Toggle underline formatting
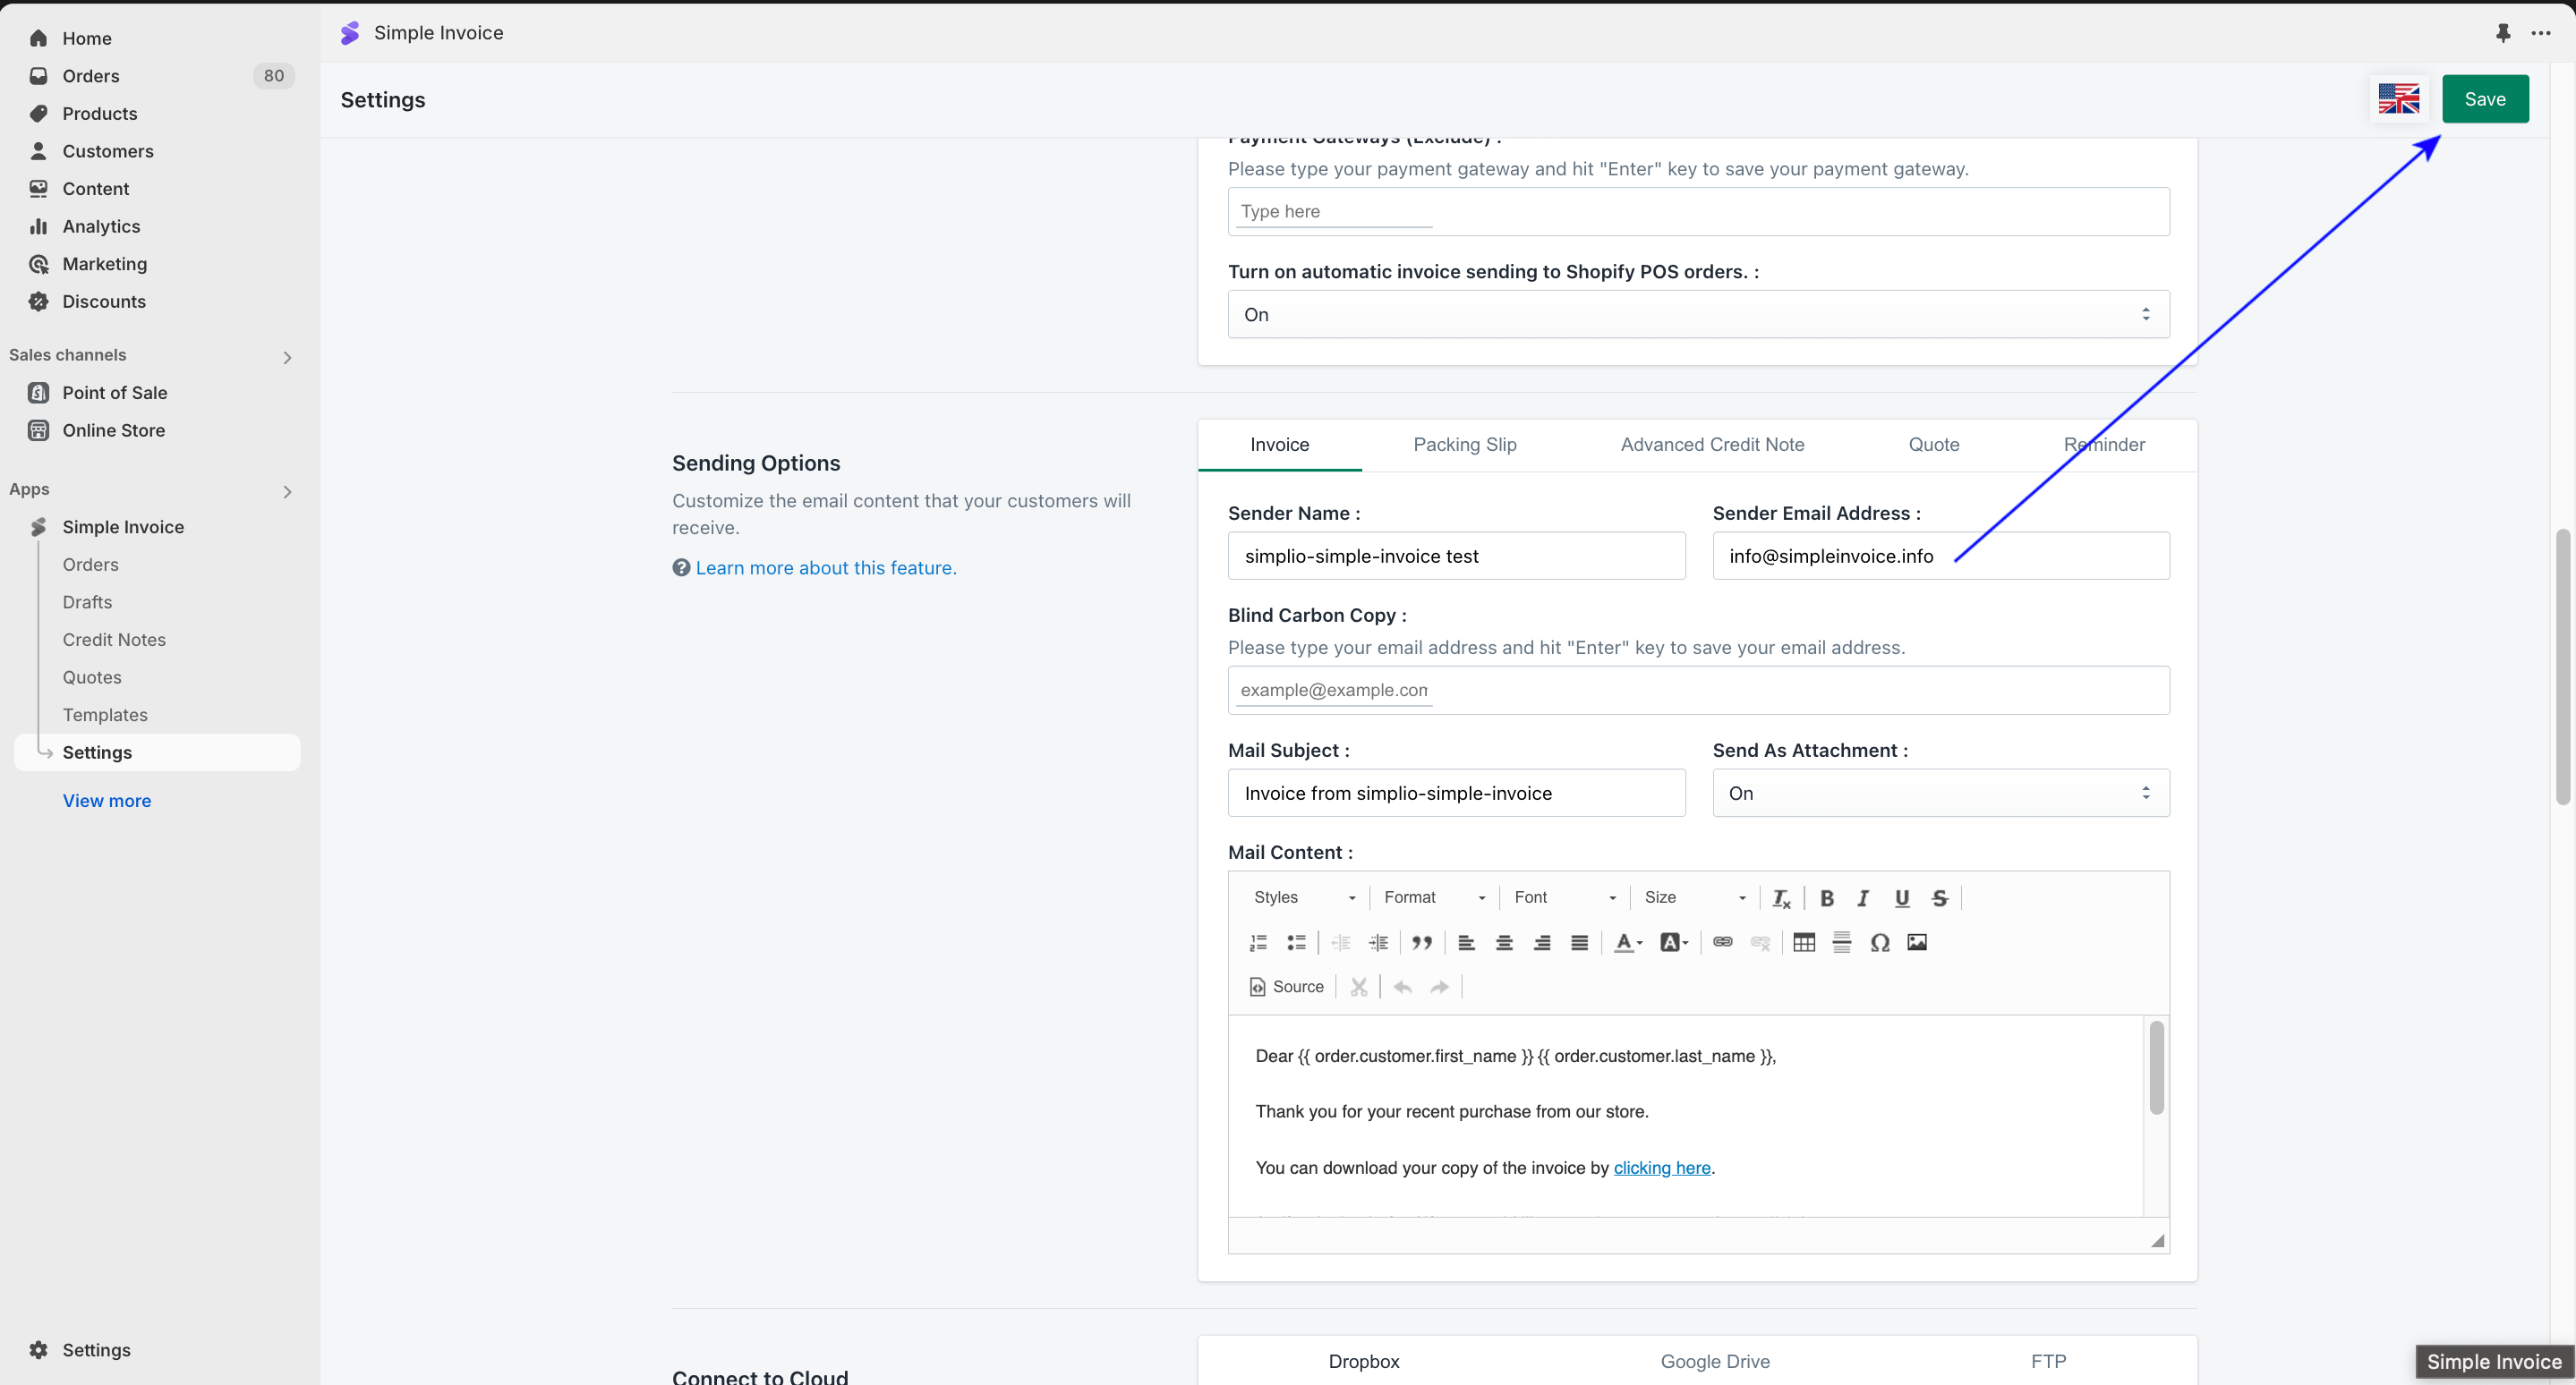Image resolution: width=2576 pixels, height=1385 pixels. click(x=1901, y=897)
